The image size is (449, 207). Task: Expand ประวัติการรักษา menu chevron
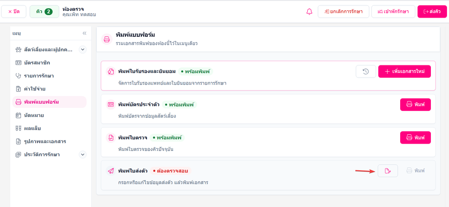click(83, 155)
